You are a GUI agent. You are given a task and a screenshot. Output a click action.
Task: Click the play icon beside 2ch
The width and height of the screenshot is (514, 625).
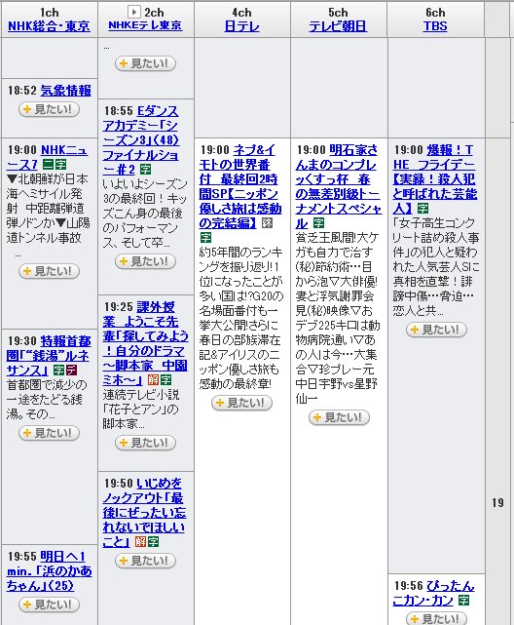(x=133, y=12)
